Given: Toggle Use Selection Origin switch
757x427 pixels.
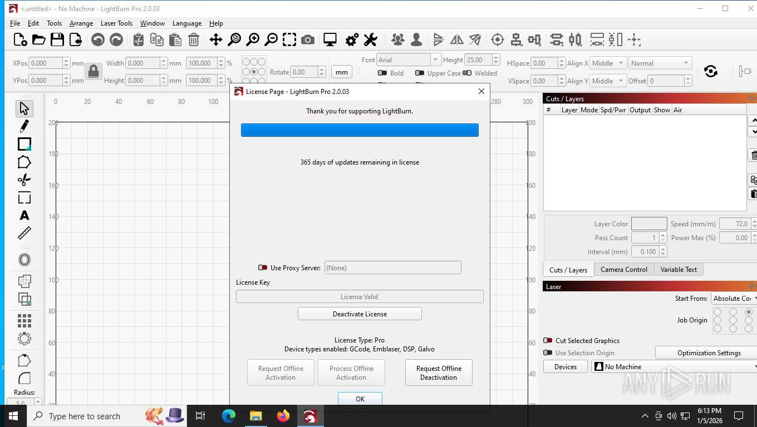Looking at the screenshot, I should coord(548,353).
